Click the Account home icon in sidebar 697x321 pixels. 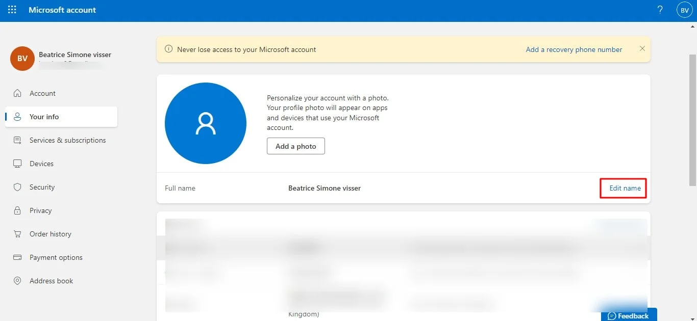(18, 93)
